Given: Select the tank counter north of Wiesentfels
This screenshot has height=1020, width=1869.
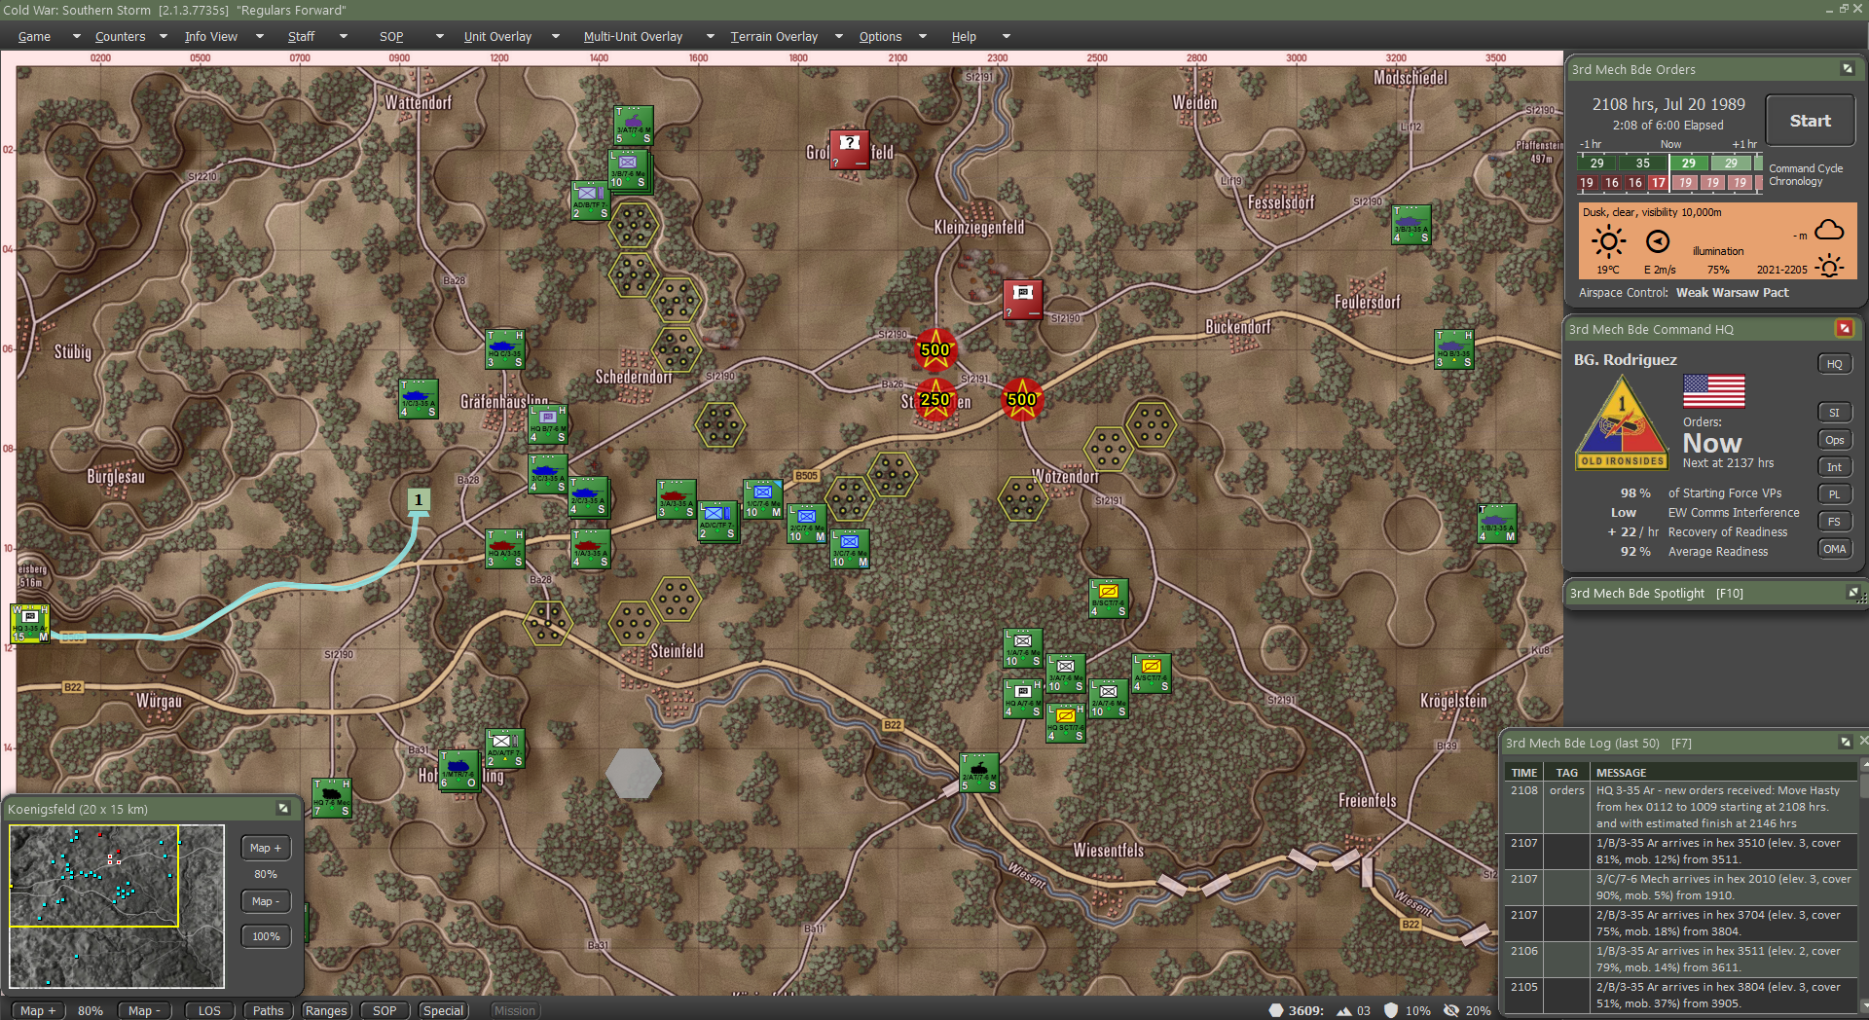Looking at the screenshot, I should [x=978, y=773].
